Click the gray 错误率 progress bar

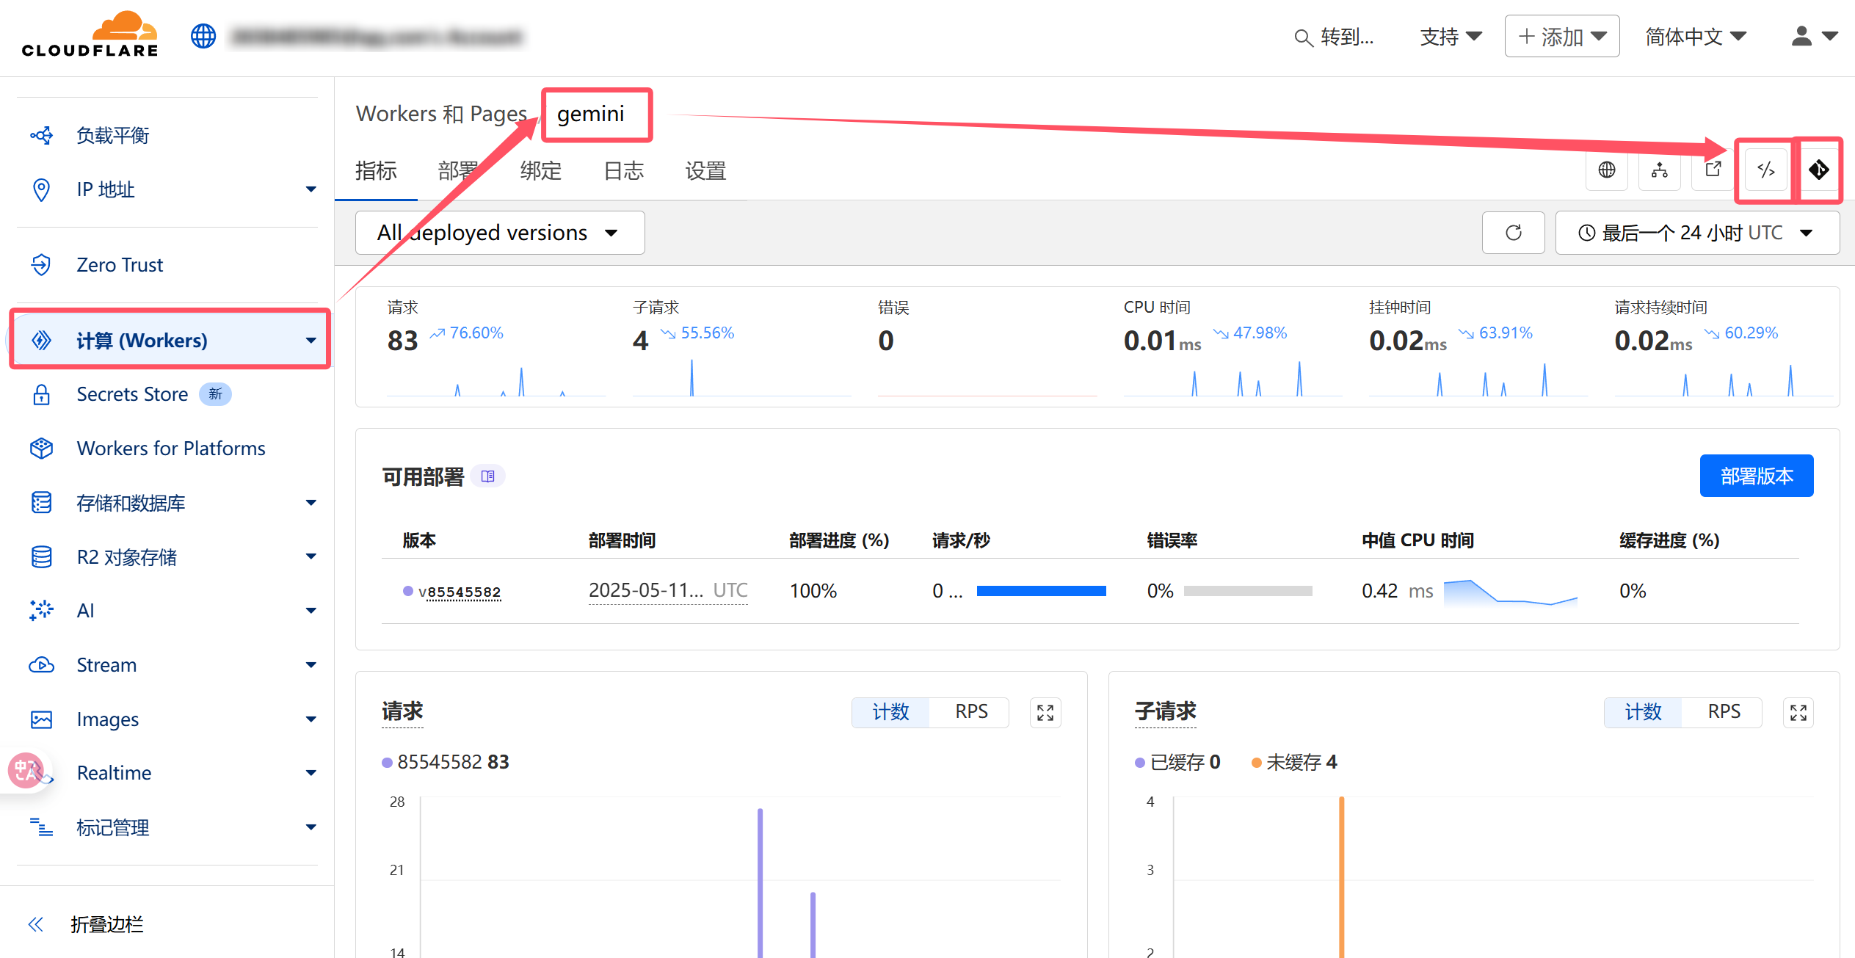tap(1248, 591)
